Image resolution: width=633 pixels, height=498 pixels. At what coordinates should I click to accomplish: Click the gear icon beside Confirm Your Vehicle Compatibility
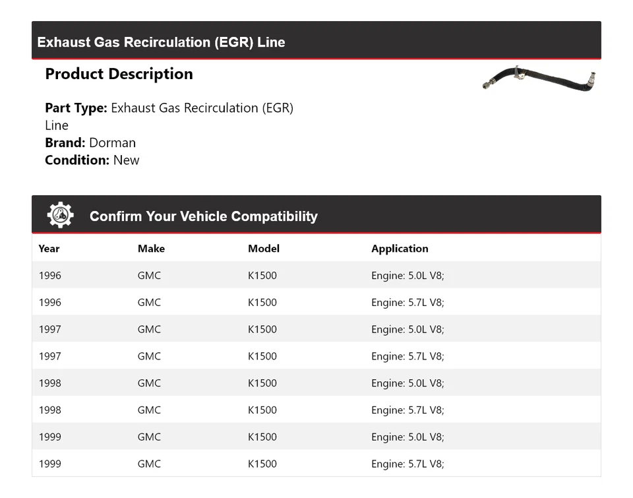pyautogui.click(x=60, y=215)
